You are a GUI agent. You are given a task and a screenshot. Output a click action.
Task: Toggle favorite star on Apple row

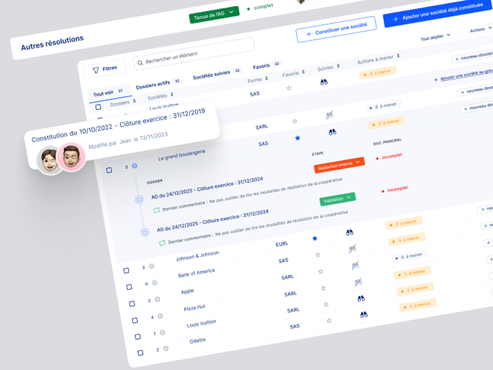click(x=321, y=271)
